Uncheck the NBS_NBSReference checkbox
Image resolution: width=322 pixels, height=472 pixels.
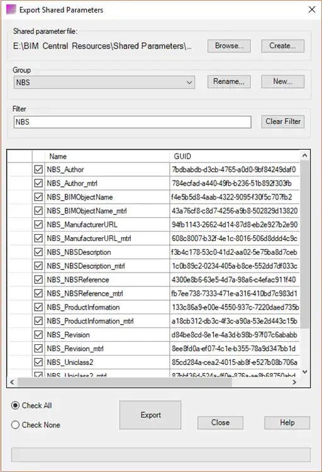point(38,279)
